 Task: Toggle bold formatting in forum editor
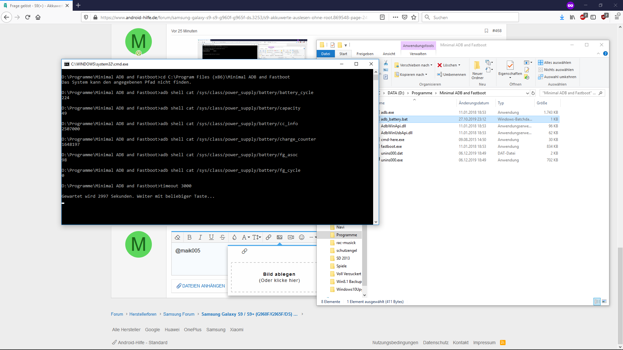(189, 237)
